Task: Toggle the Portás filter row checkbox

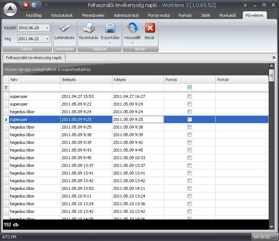Action: 190,87
